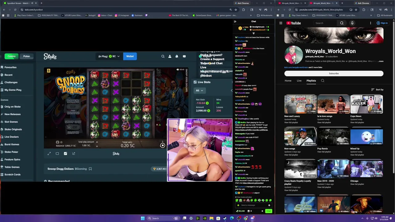Open the Stake profile user icon

coord(170,56)
